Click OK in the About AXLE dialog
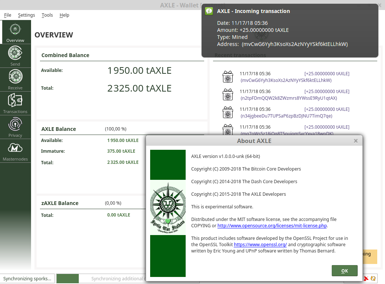 pyautogui.click(x=344, y=271)
